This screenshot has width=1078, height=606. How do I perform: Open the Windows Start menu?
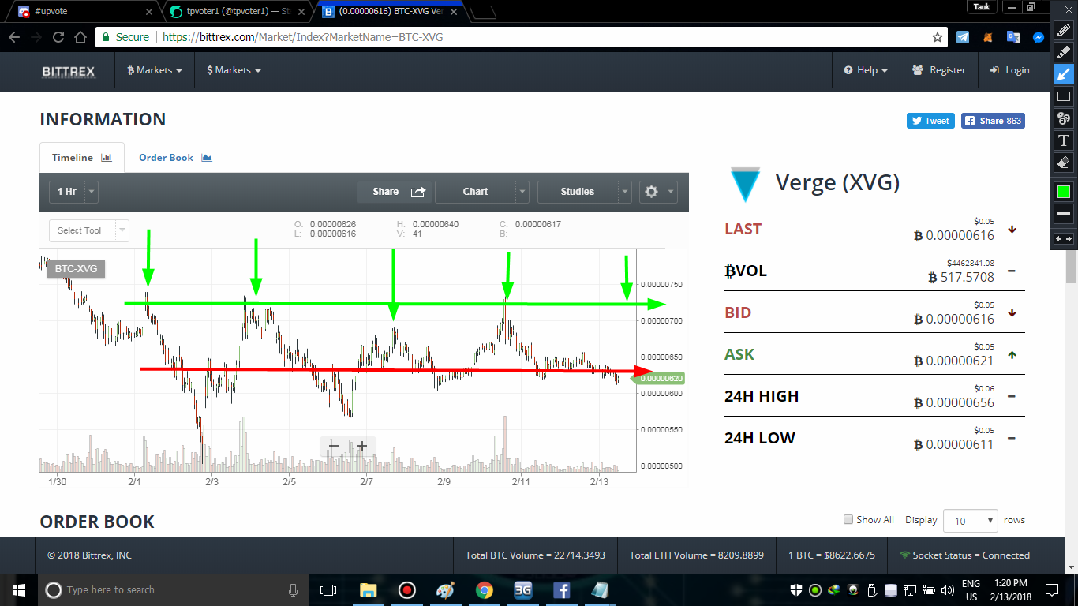(x=18, y=589)
